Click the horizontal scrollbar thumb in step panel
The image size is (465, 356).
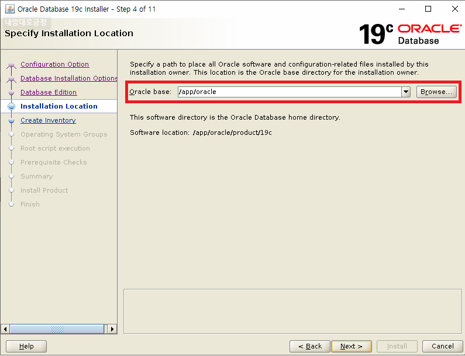tap(57, 329)
